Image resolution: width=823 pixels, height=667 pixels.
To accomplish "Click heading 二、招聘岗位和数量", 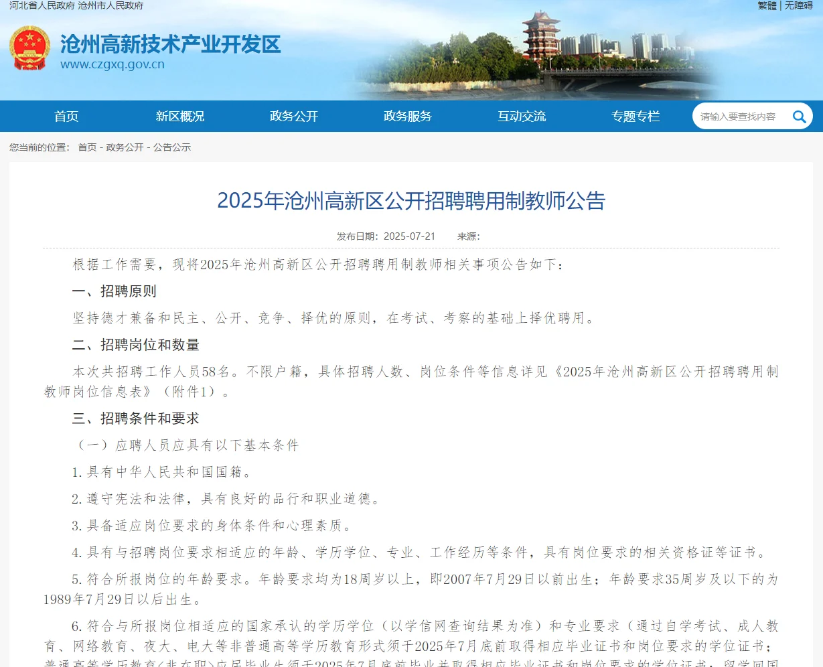I will 136,345.
